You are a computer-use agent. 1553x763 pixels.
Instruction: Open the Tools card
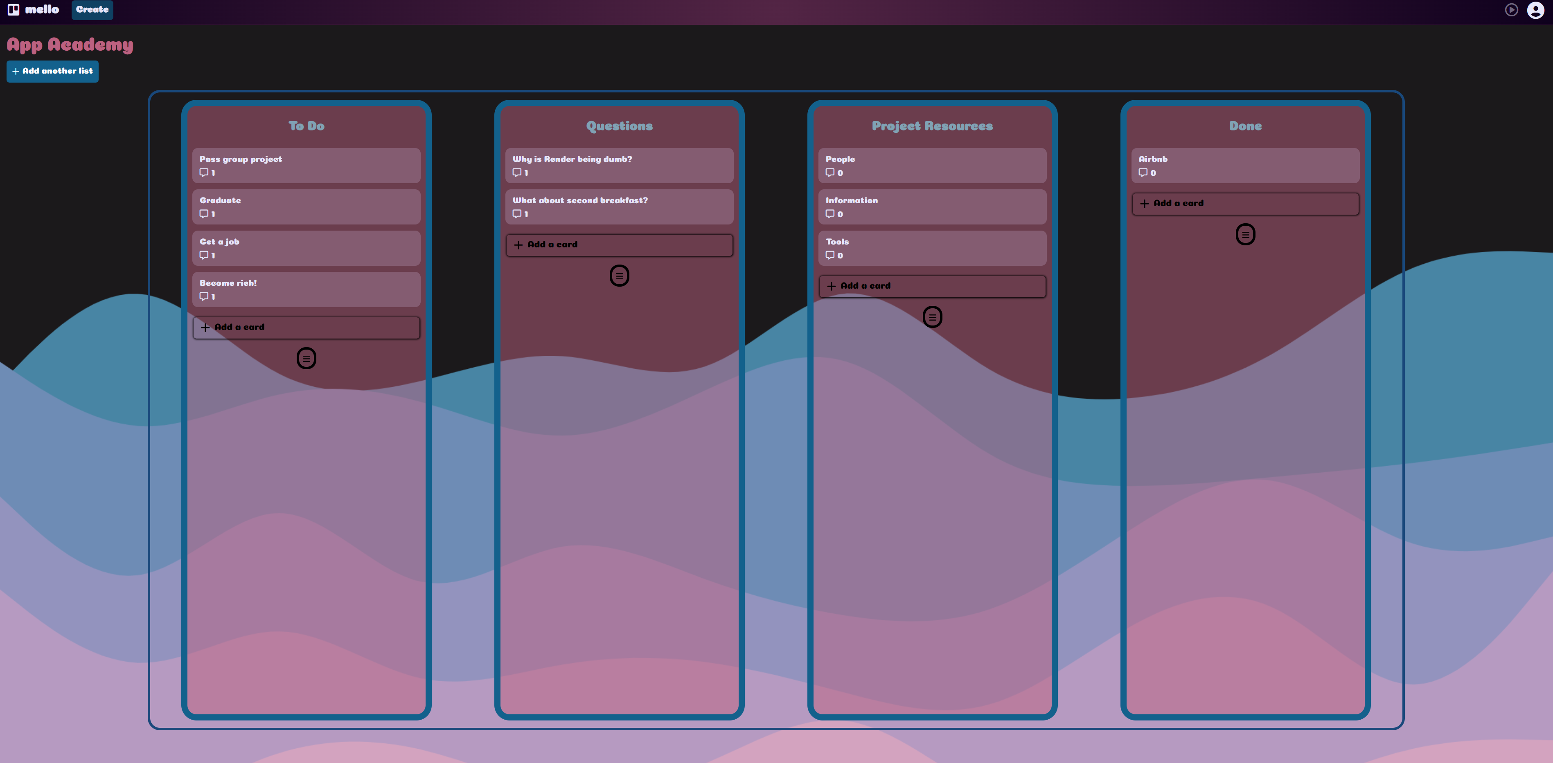click(932, 248)
